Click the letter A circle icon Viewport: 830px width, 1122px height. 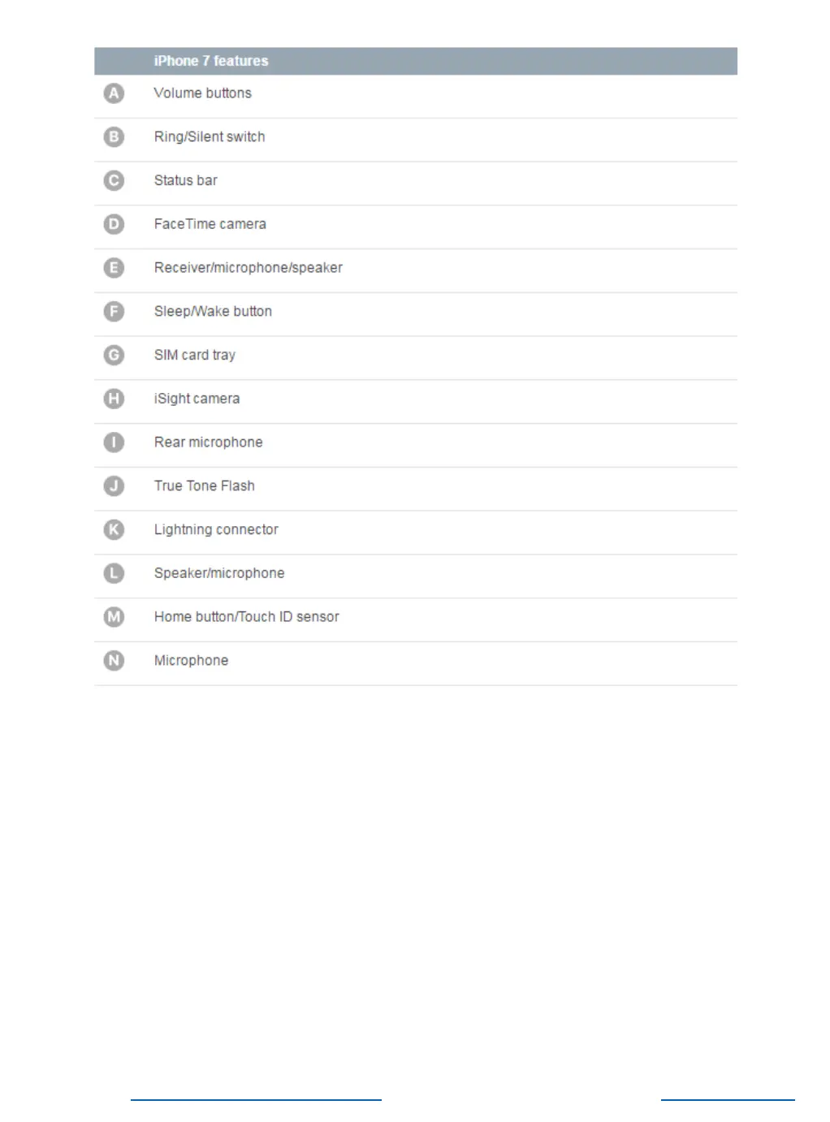(x=114, y=93)
